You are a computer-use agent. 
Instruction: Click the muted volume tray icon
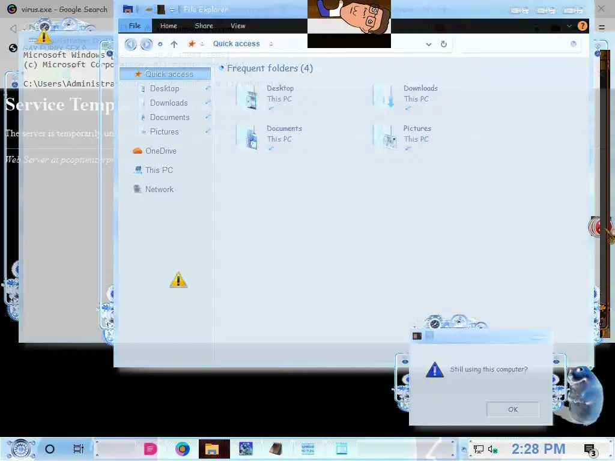coord(492,449)
